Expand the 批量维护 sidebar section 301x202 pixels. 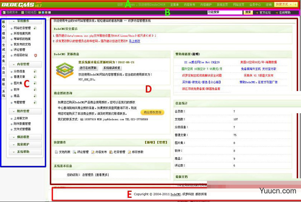[x=25, y=144]
